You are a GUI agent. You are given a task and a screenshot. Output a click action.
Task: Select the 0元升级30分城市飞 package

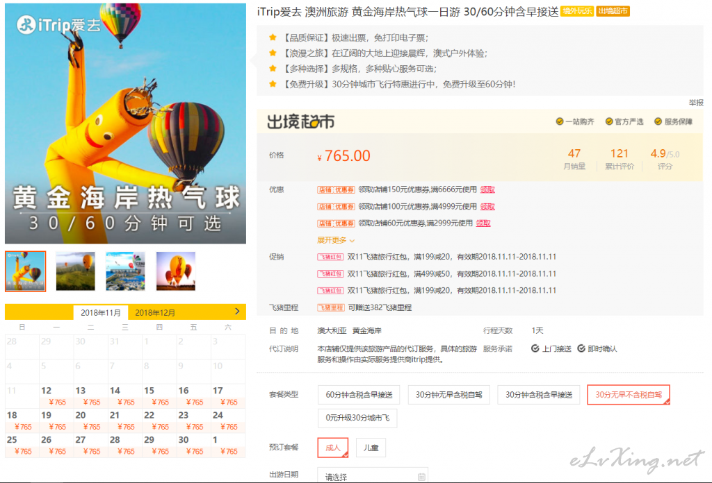[357, 418]
